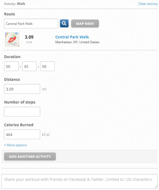Viewport: 159px width, 190px height.
Task: Click the text area resize handle
Action: click(155, 186)
